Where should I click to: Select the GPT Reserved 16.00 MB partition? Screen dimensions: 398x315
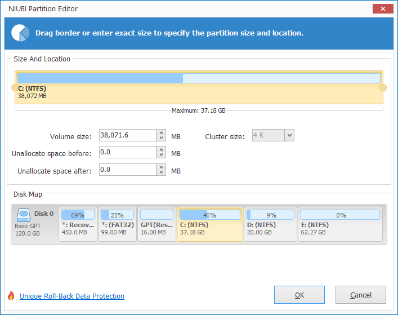[x=156, y=224]
